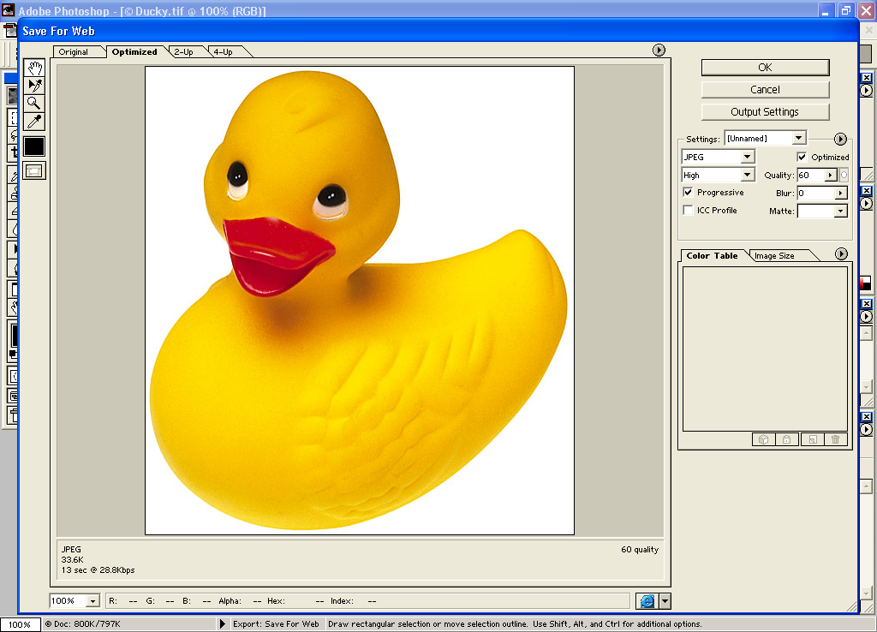
Task: Switch to the Image Size tab
Action: coord(774,255)
